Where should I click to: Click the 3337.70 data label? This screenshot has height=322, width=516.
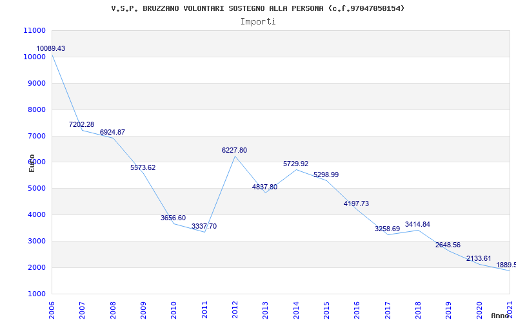coord(204,227)
